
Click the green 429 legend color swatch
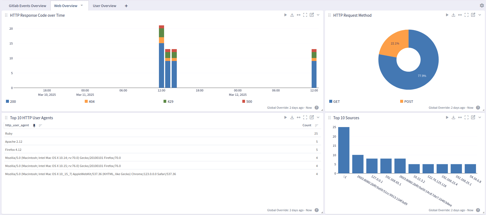point(165,101)
